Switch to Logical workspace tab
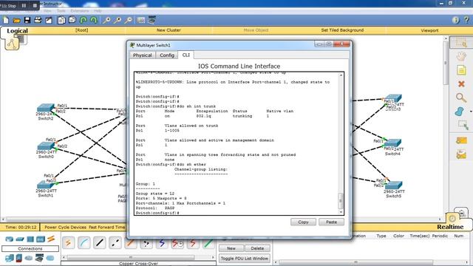This screenshot has height=266, width=473. pyautogui.click(x=17, y=31)
